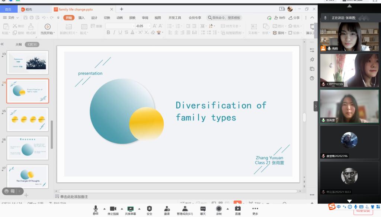Click the Print icon in the quick access bar
The width and height of the screenshot is (381, 217).
click(31, 18)
